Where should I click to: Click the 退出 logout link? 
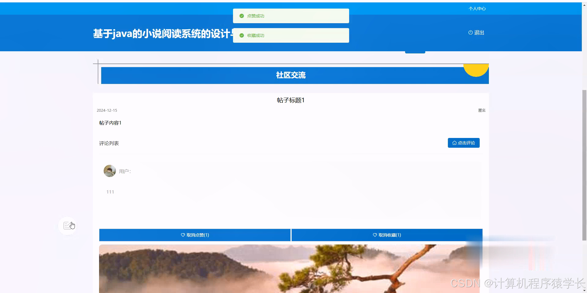(478, 32)
